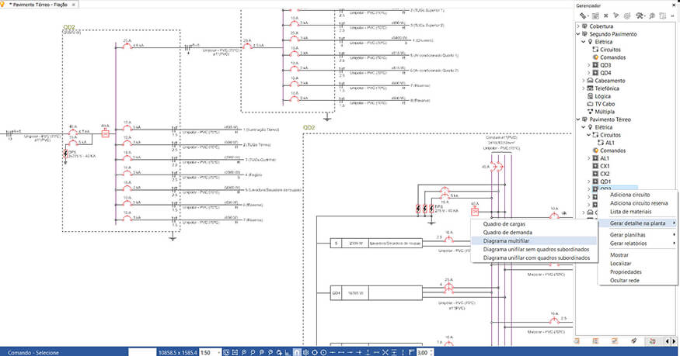Select Quadro de demanda in submenu
The image size is (680, 356).
tap(507, 233)
